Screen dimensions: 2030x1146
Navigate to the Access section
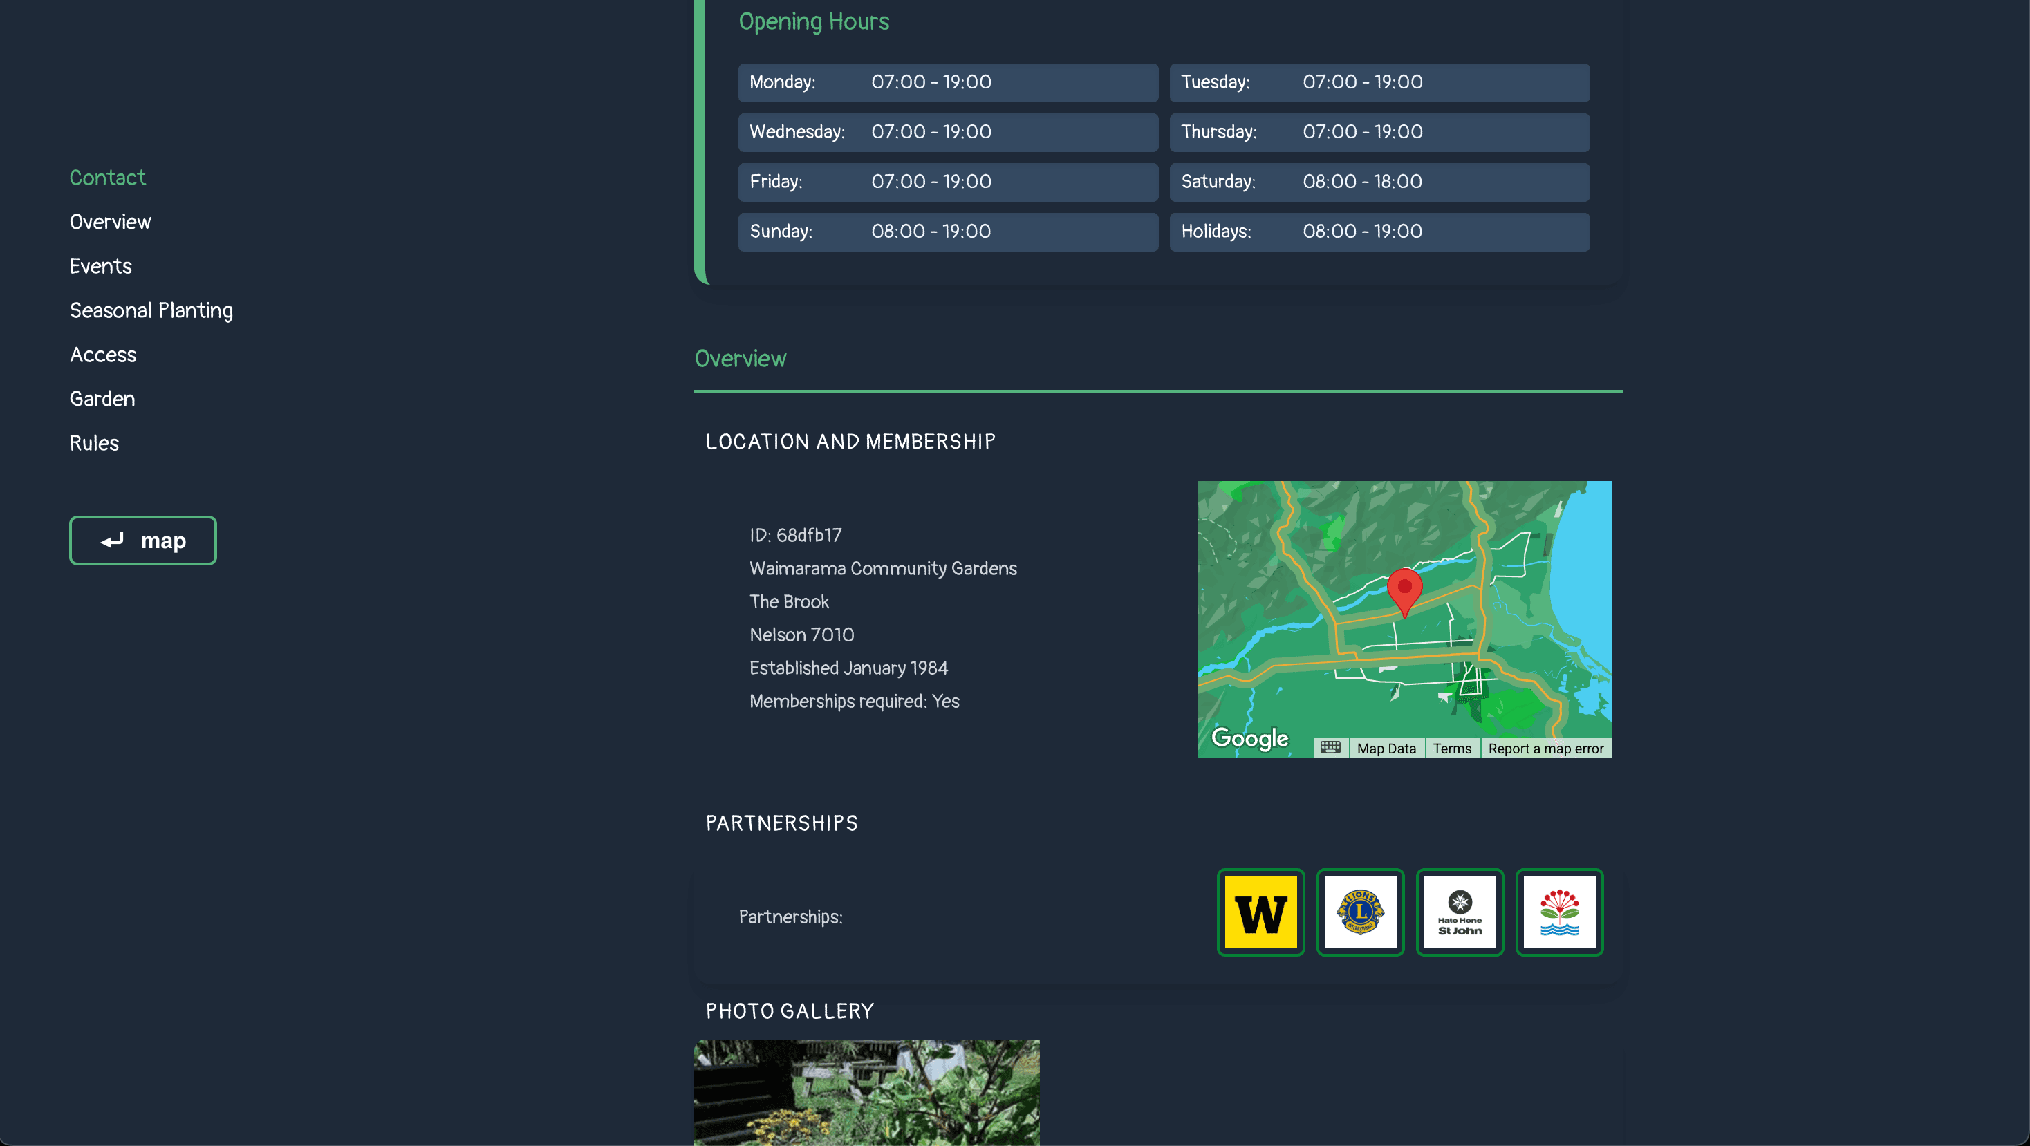coord(102,355)
